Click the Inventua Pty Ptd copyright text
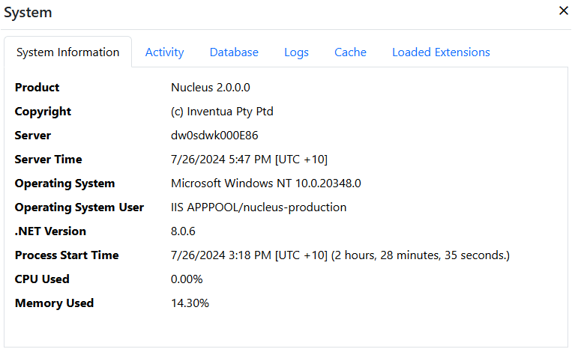This screenshot has width=572, height=352. [222, 112]
